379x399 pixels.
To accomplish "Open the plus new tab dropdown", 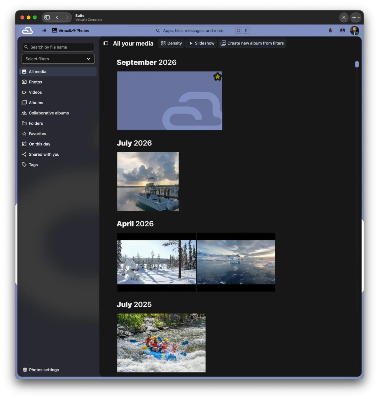I will coord(356,17).
